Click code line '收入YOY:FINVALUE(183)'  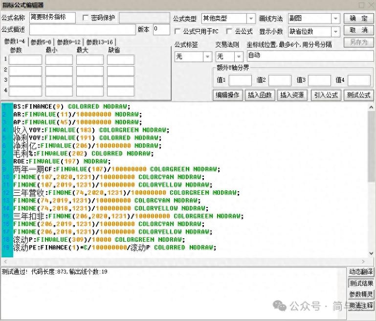91,130
